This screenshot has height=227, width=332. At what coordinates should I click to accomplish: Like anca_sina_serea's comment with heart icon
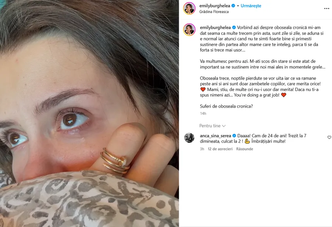tap(329, 137)
